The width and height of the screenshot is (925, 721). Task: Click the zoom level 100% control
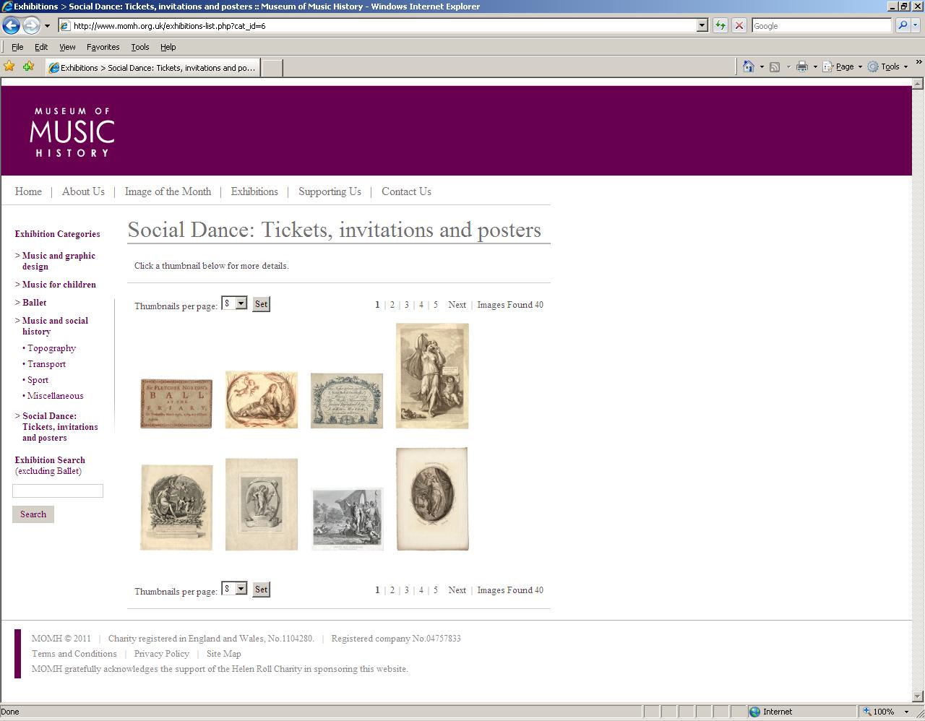(884, 711)
